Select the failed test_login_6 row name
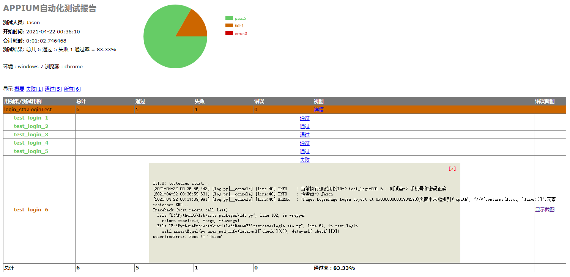The image size is (570, 277). (31, 209)
